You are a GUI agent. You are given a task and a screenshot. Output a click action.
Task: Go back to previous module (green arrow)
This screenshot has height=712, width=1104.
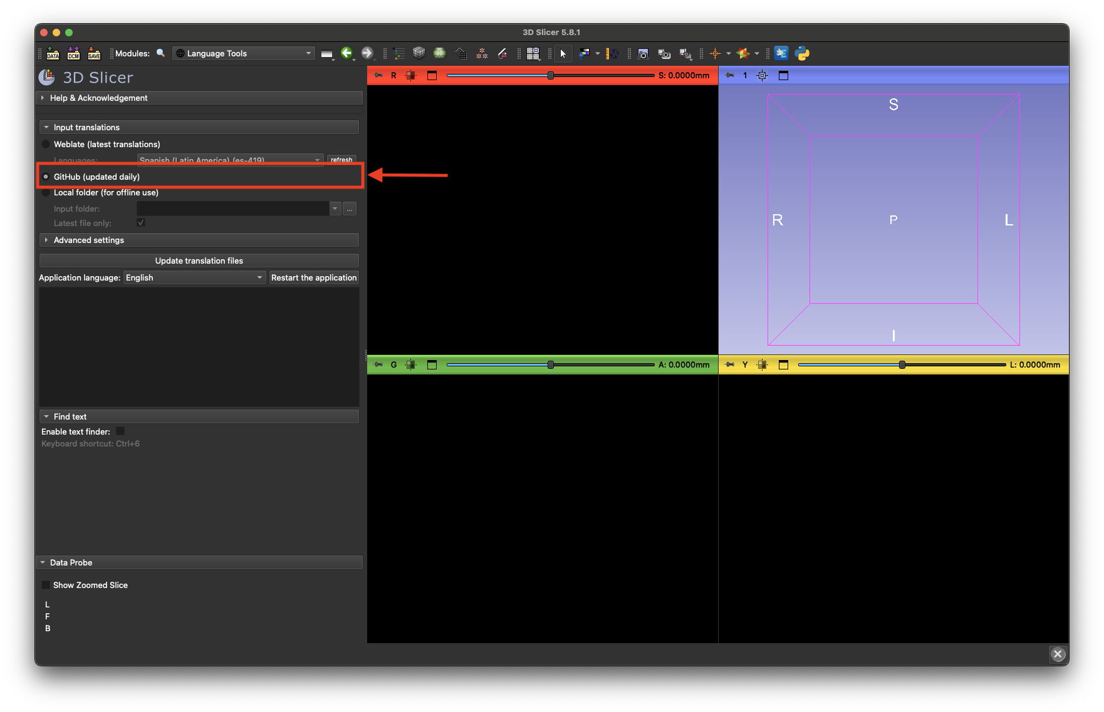(346, 53)
